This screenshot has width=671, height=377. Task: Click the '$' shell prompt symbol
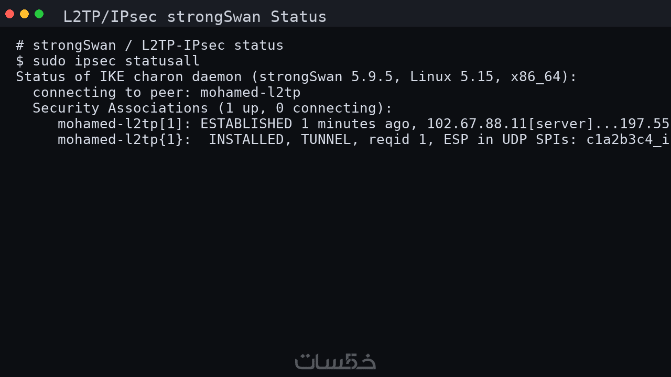pyautogui.click(x=20, y=61)
